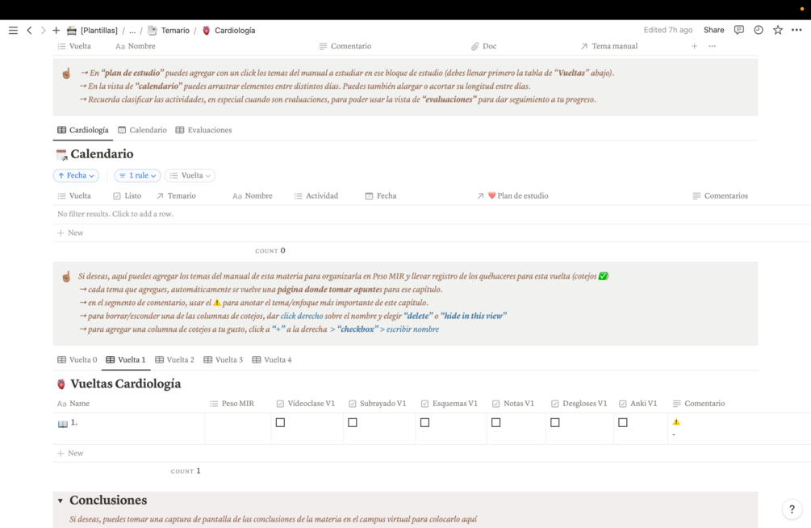The image size is (811, 528).
Task: Select the Vueltas 1 tab
Action: (126, 360)
